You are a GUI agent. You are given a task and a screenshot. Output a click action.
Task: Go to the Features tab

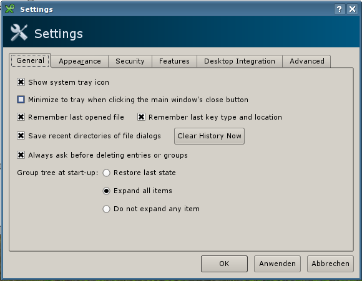pyautogui.click(x=174, y=61)
